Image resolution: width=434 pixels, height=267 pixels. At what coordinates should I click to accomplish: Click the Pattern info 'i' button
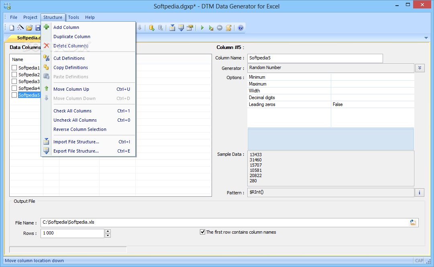pos(419,193)
